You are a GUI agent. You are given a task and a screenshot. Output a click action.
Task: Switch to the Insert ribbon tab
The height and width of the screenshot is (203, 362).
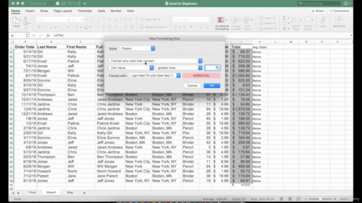pos(30,11)
